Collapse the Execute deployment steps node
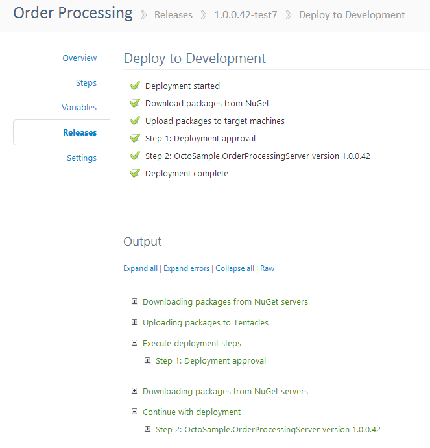The image size is (430, 448). pyautogui.click(x=134, y=343)
